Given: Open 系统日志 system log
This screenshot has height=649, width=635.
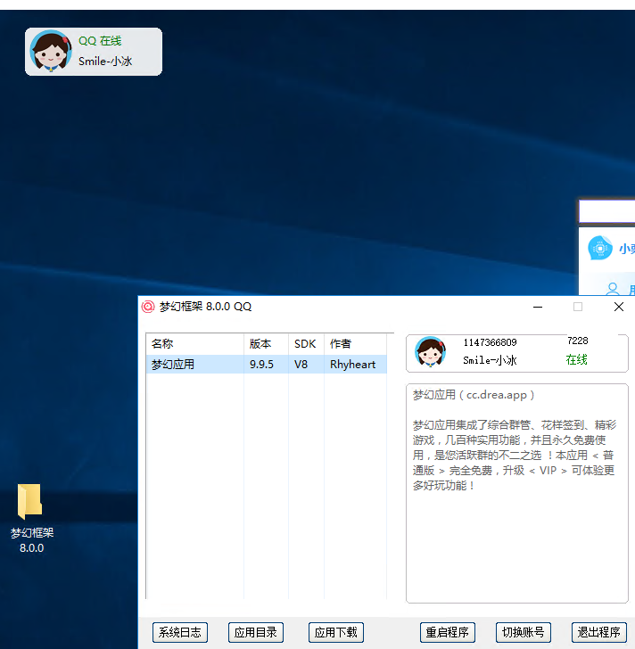Looking at the screenshot, I should (179, 632).
